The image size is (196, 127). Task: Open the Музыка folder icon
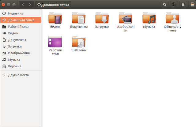point(149,18)
